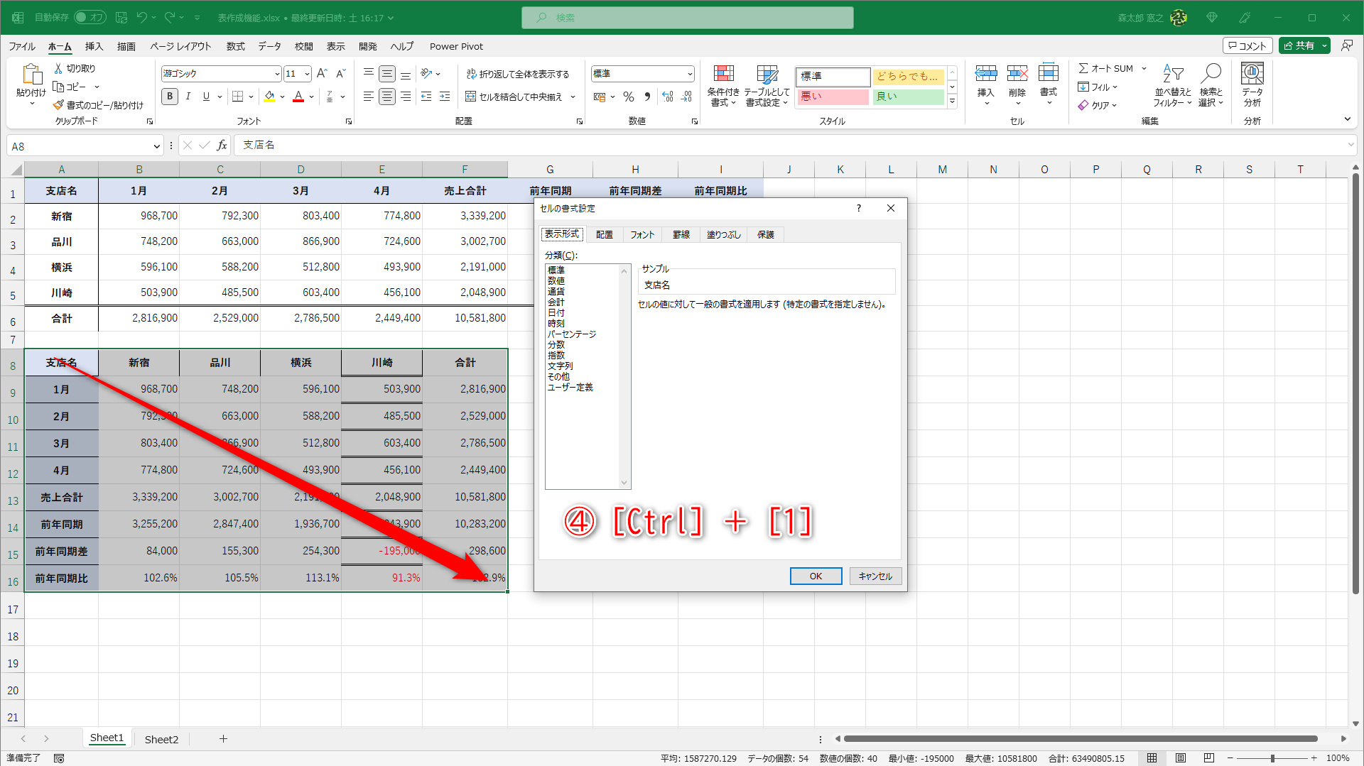Switch to the Sheet2 tab
1364x766 pixels.
161,739
